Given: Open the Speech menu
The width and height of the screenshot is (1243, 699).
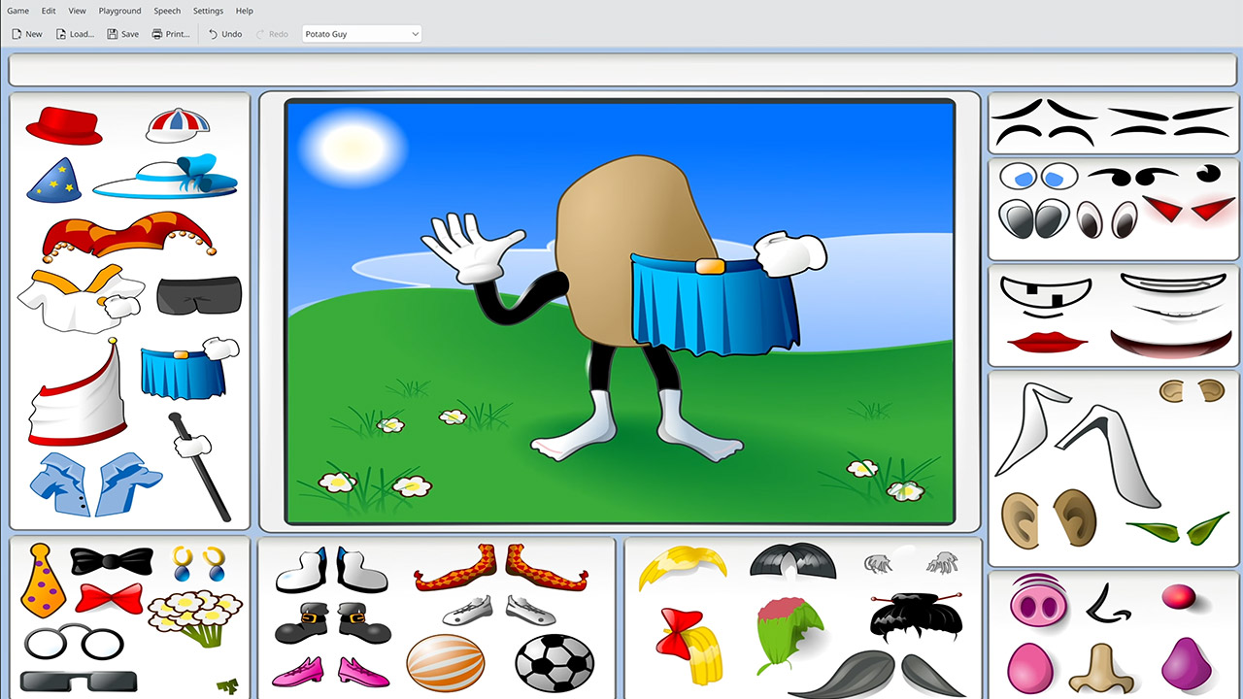Looking at the screenshot, I should pos(167,11).
